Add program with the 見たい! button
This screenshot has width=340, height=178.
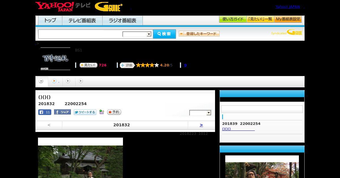(x=88, y=65)
